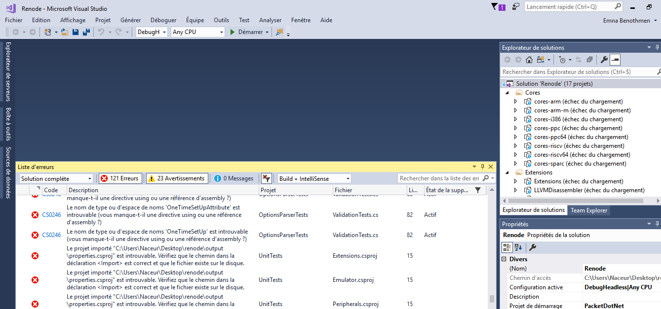
Task: Click the green Démarrer play icon
Action: point(233,32)
